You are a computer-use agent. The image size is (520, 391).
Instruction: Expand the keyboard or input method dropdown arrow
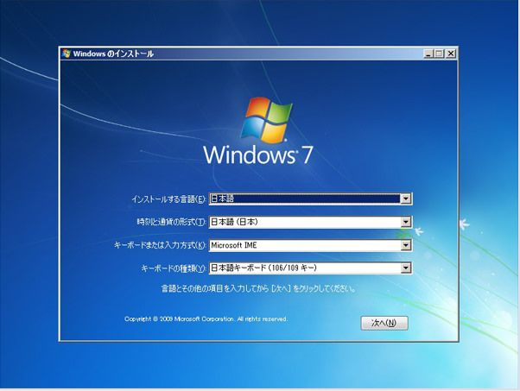(x=406, y=245)
